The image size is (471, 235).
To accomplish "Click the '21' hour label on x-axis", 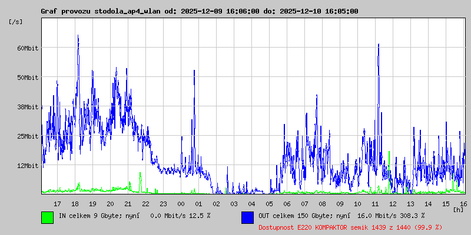I will [x=128, y=204].
